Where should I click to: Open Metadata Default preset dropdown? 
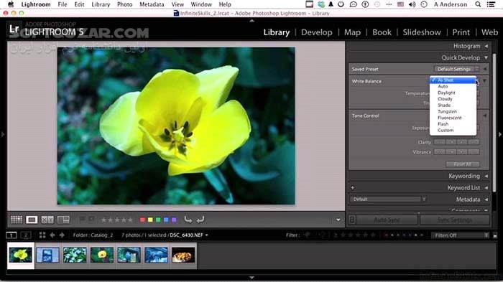[388, 199]
